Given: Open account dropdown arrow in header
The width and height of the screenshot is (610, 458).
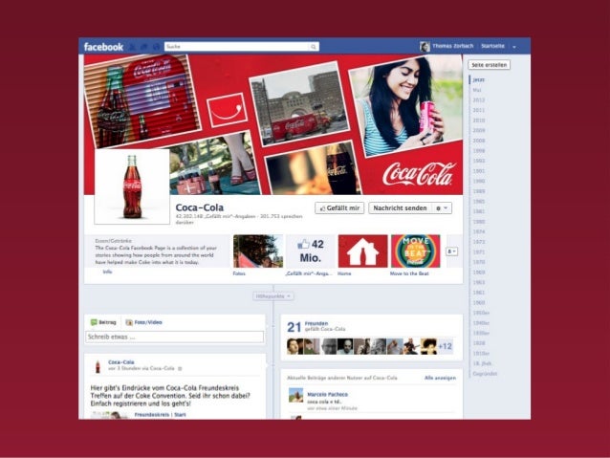Looking at the screenshot, I should coord(514,47).
